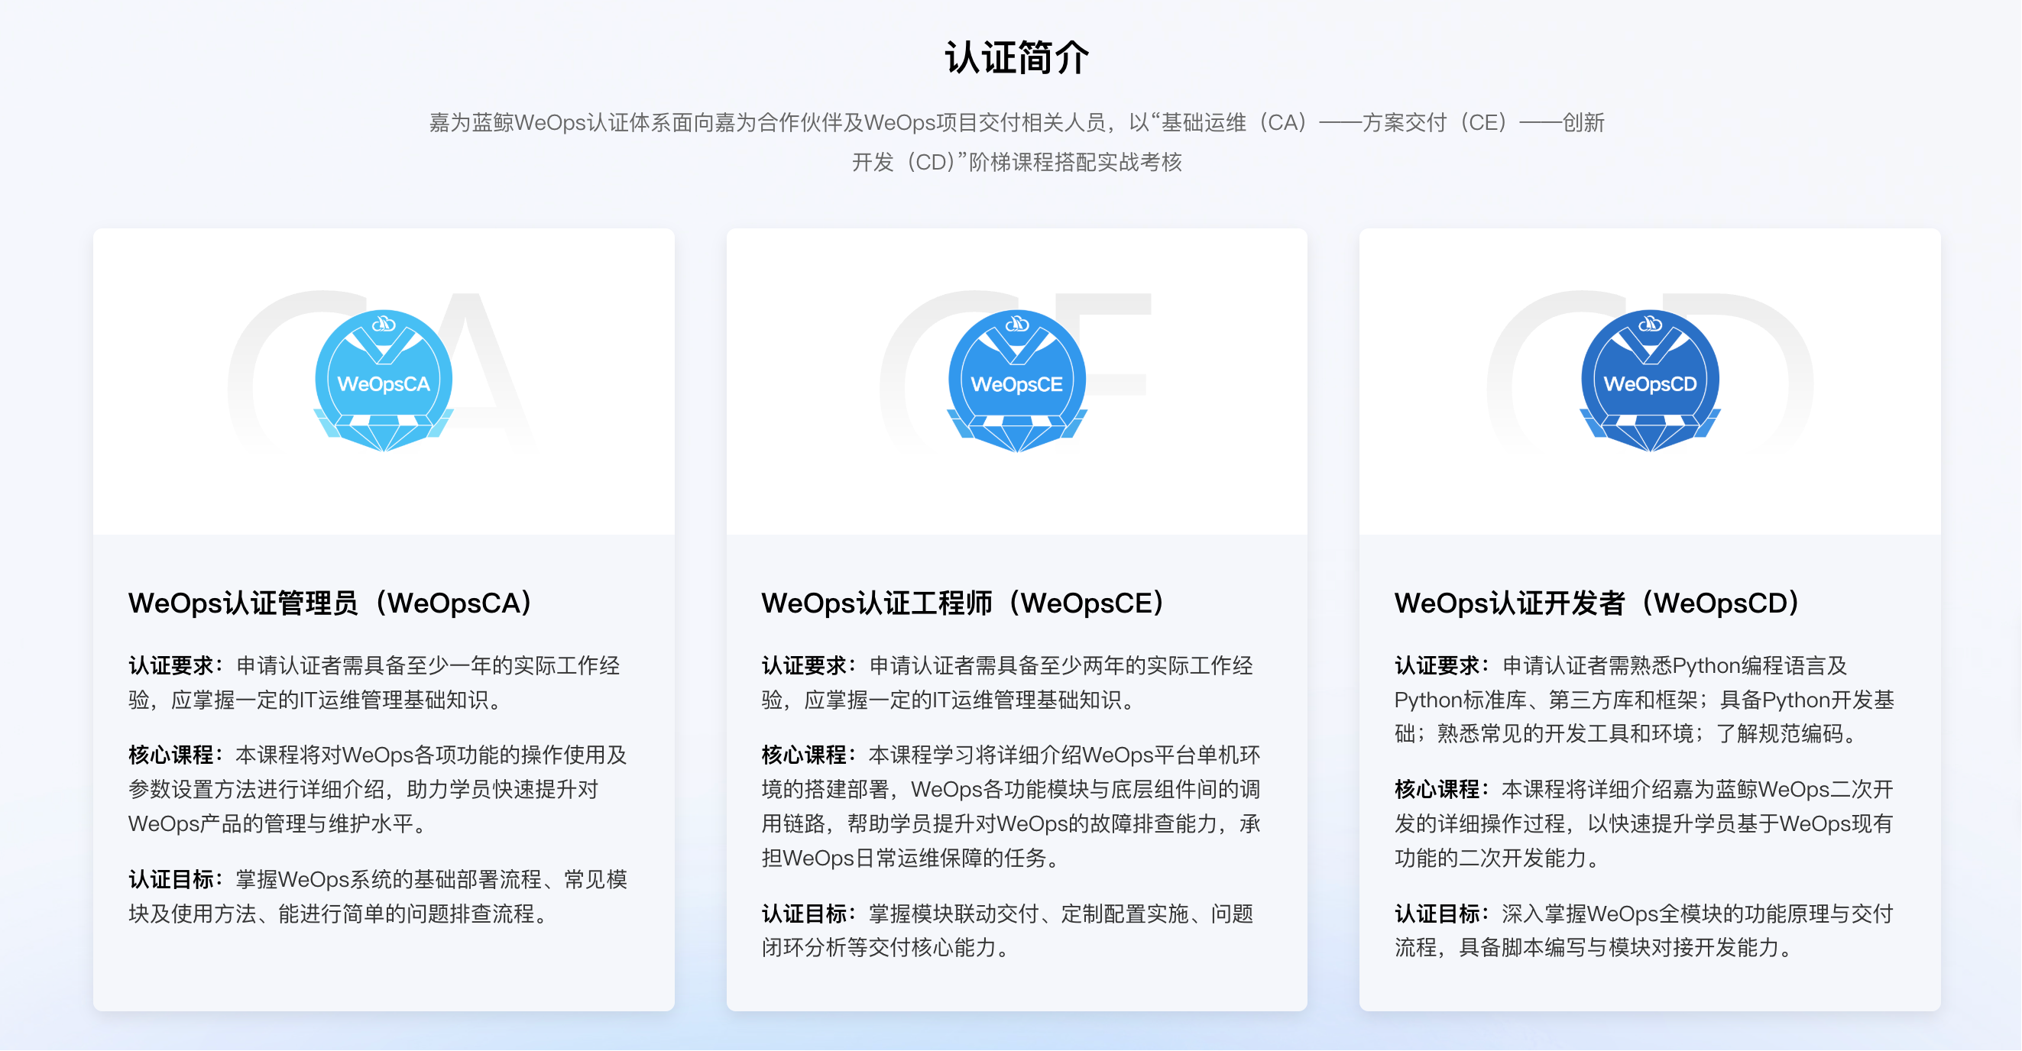Image resolution: width=2022 pixels, height=1051 pixels.
Task: Click diamond emblem under WeOpsCA badge
Action: tap(384, 433)
